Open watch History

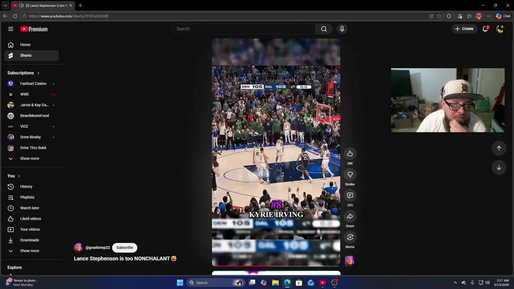[x=31, y=187]
